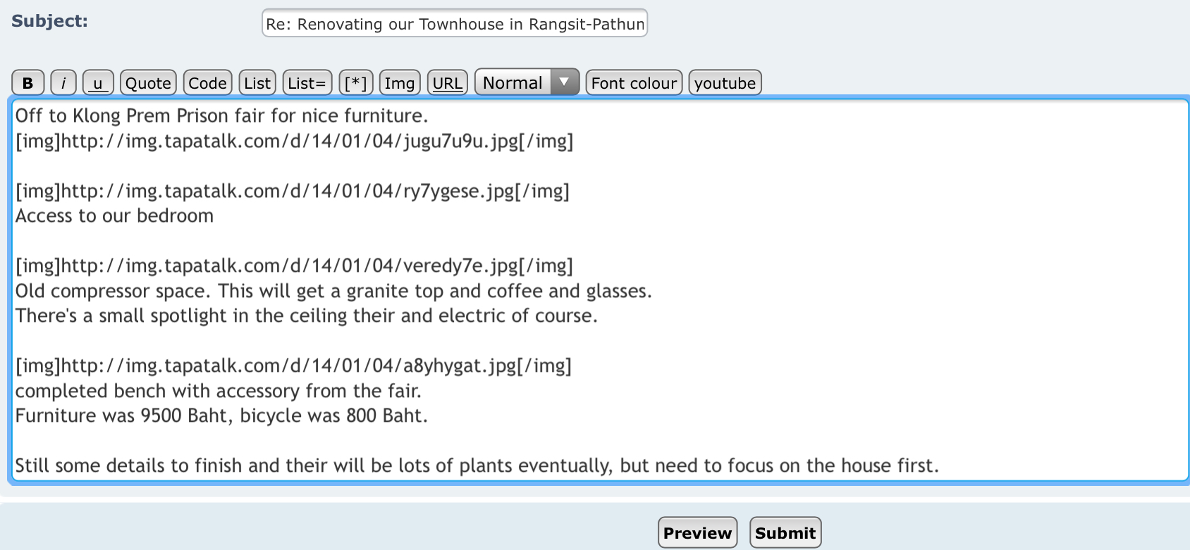Viewport: 1190px width, 550px height.
Task: Insert a URL link tag
Action: 448,83
